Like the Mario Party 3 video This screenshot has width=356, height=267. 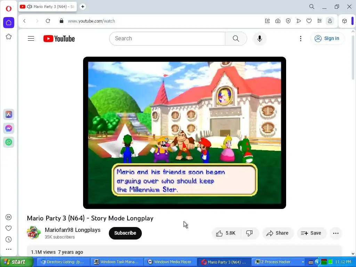(226, 233)
